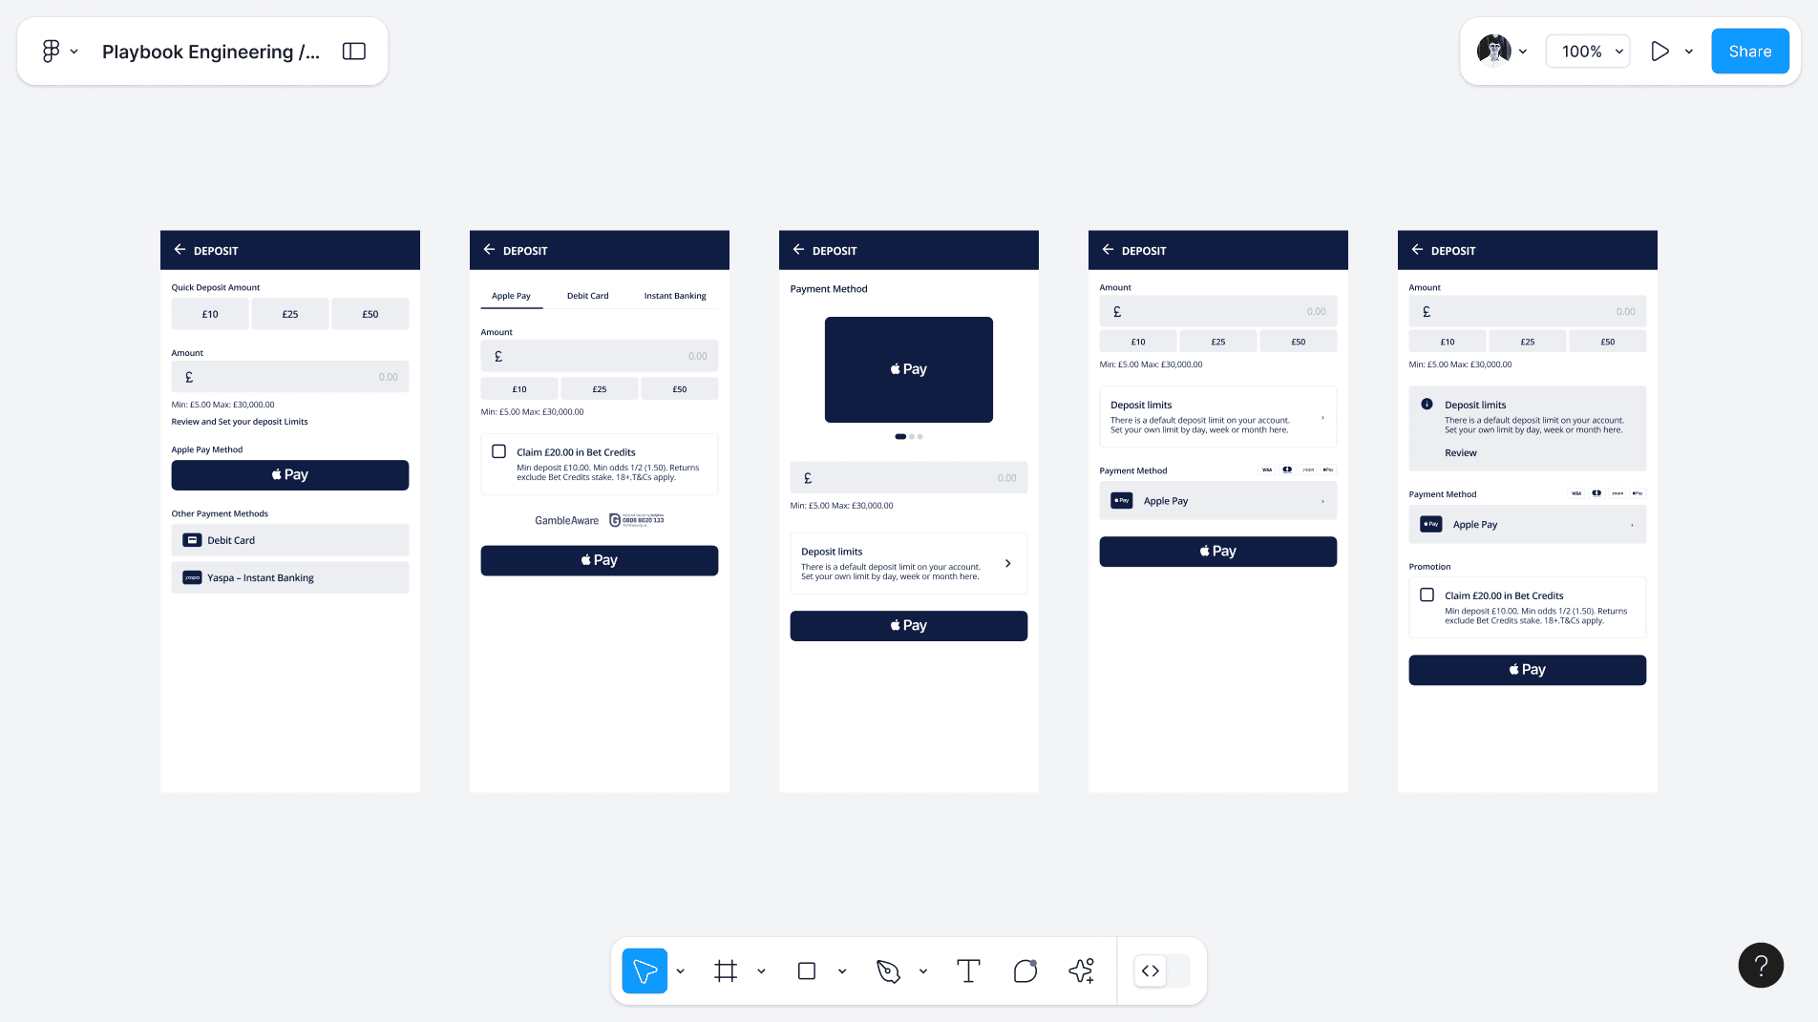Click the back arrow in fourth Deposit frame
This screenshot has height=1022, width=1818.
1108,249
